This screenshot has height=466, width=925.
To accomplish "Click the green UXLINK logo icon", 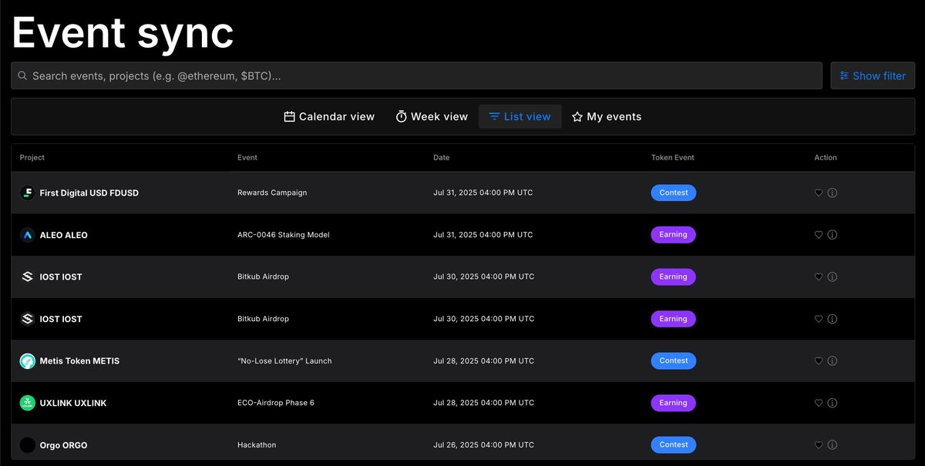I will pos(27,403).
